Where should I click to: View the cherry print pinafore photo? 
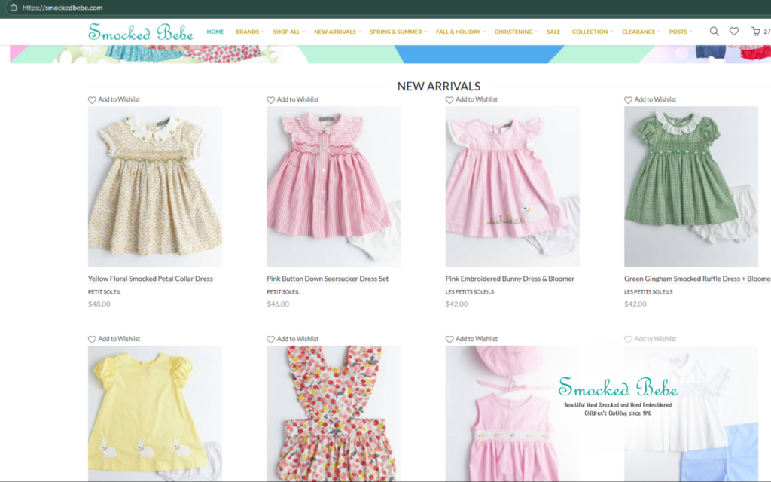[x=334, y=413]
